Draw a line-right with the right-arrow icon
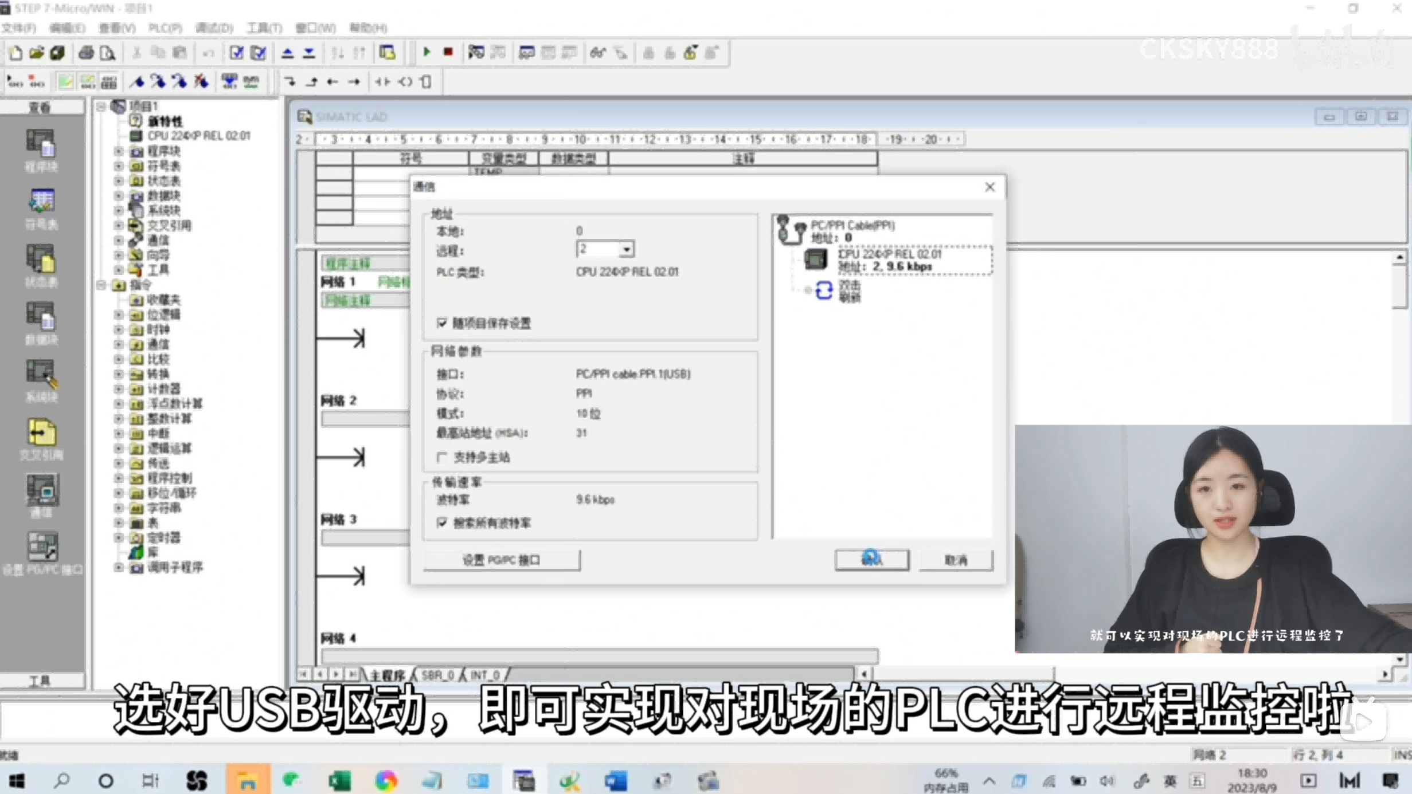 354,82
